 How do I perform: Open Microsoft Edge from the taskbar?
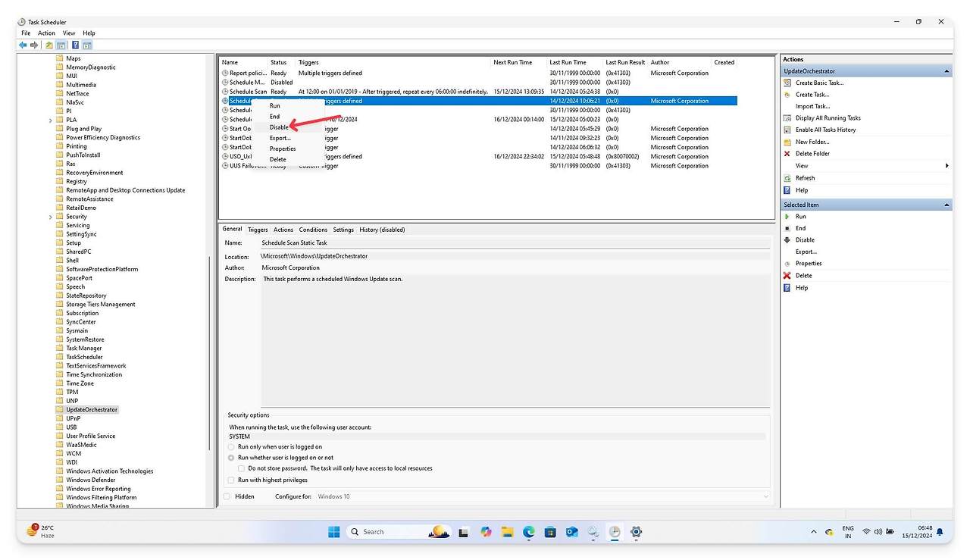tap(529, 532)
